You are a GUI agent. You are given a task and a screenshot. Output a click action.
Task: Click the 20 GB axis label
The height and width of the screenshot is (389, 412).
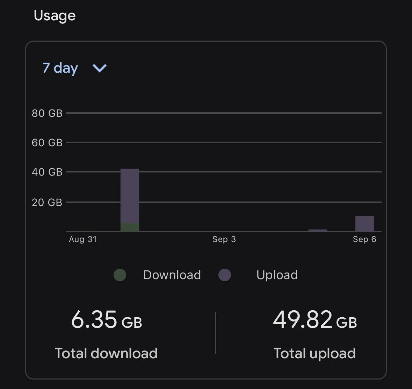pos(47,202)
